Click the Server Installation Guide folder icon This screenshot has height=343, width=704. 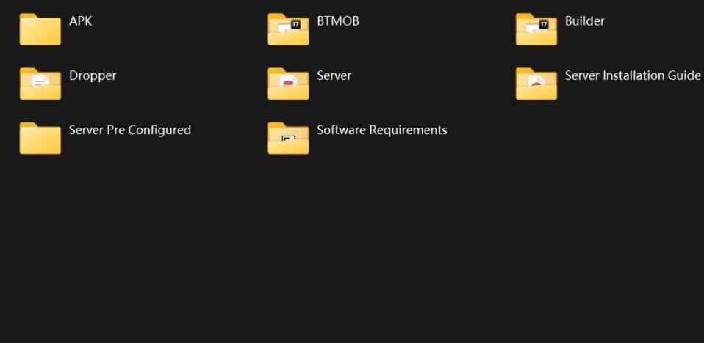[x=536, y=84]
